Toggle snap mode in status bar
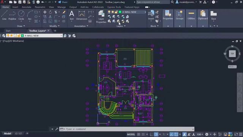The width and height of the screenshot is (243, 137). (143, 134)
